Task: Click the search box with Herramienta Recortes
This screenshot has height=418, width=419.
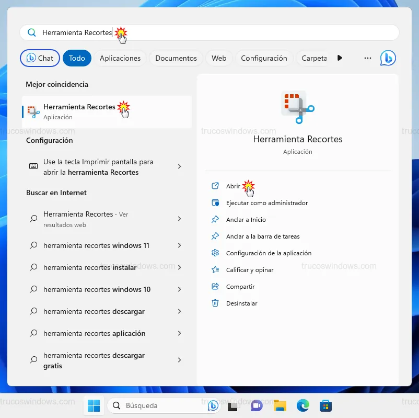Action: pos(209,32)
